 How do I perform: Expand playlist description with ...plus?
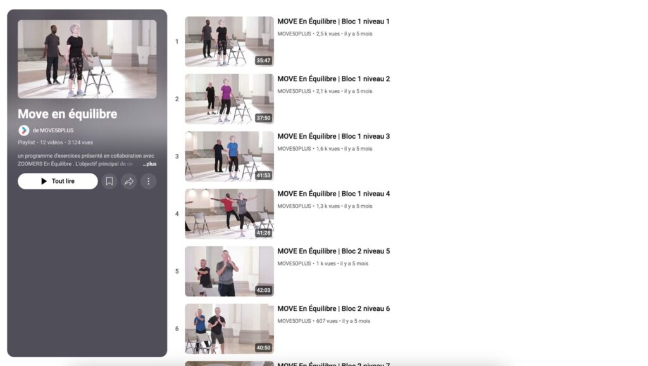click(x=149, y=164)
